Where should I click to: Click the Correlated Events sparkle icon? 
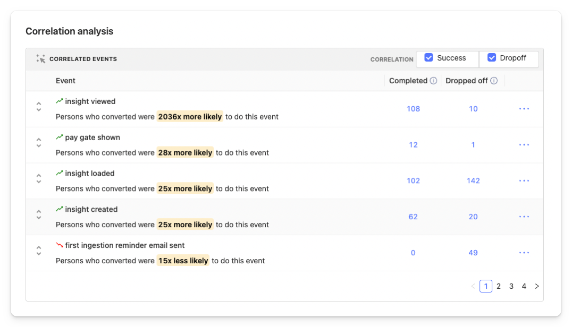[41, 59]
